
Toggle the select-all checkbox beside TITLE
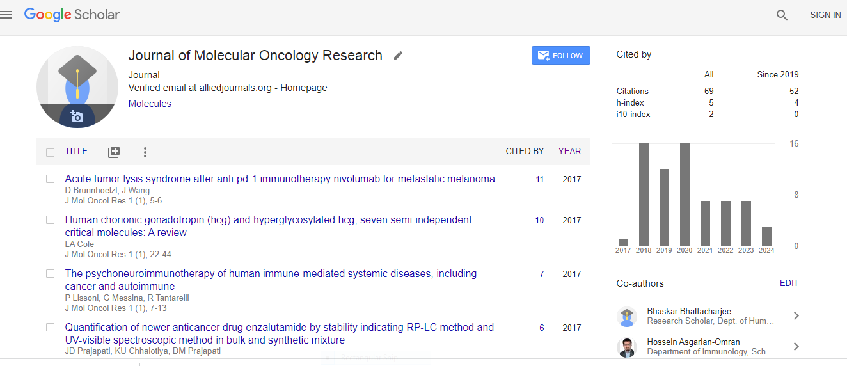pos(50,152)
